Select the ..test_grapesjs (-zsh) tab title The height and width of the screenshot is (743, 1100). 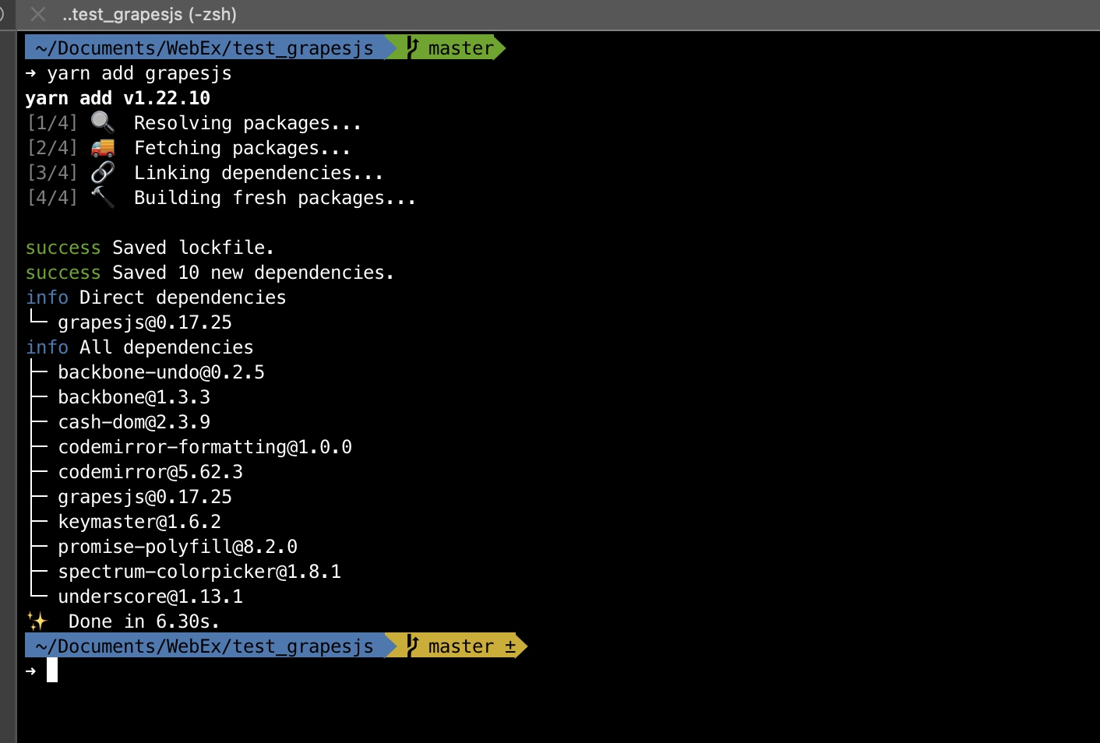(150, 14)
